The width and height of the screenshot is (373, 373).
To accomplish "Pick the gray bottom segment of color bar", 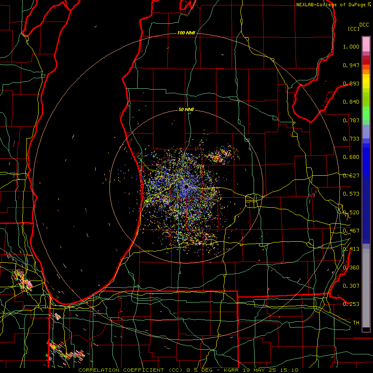I will (x=366, y=288).
